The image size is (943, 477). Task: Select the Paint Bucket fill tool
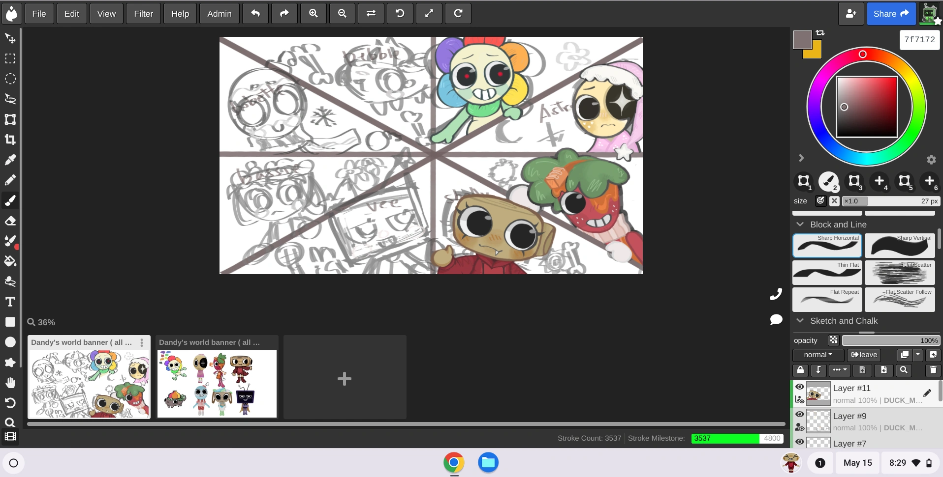point(10,260)
